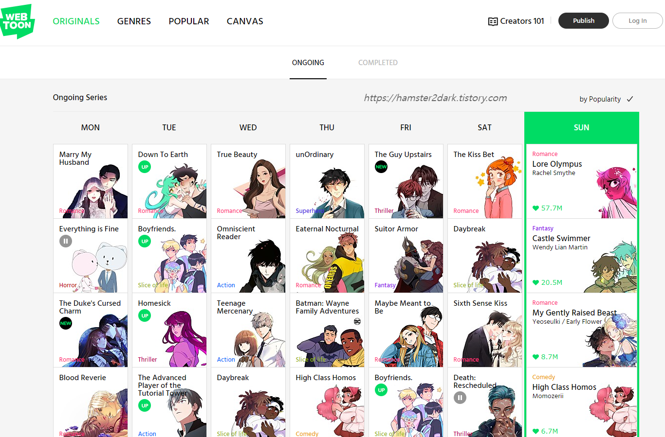Viewport: 665px width, 437px height.
Task: Open unOrdinary series
Action: coord(327,181)
